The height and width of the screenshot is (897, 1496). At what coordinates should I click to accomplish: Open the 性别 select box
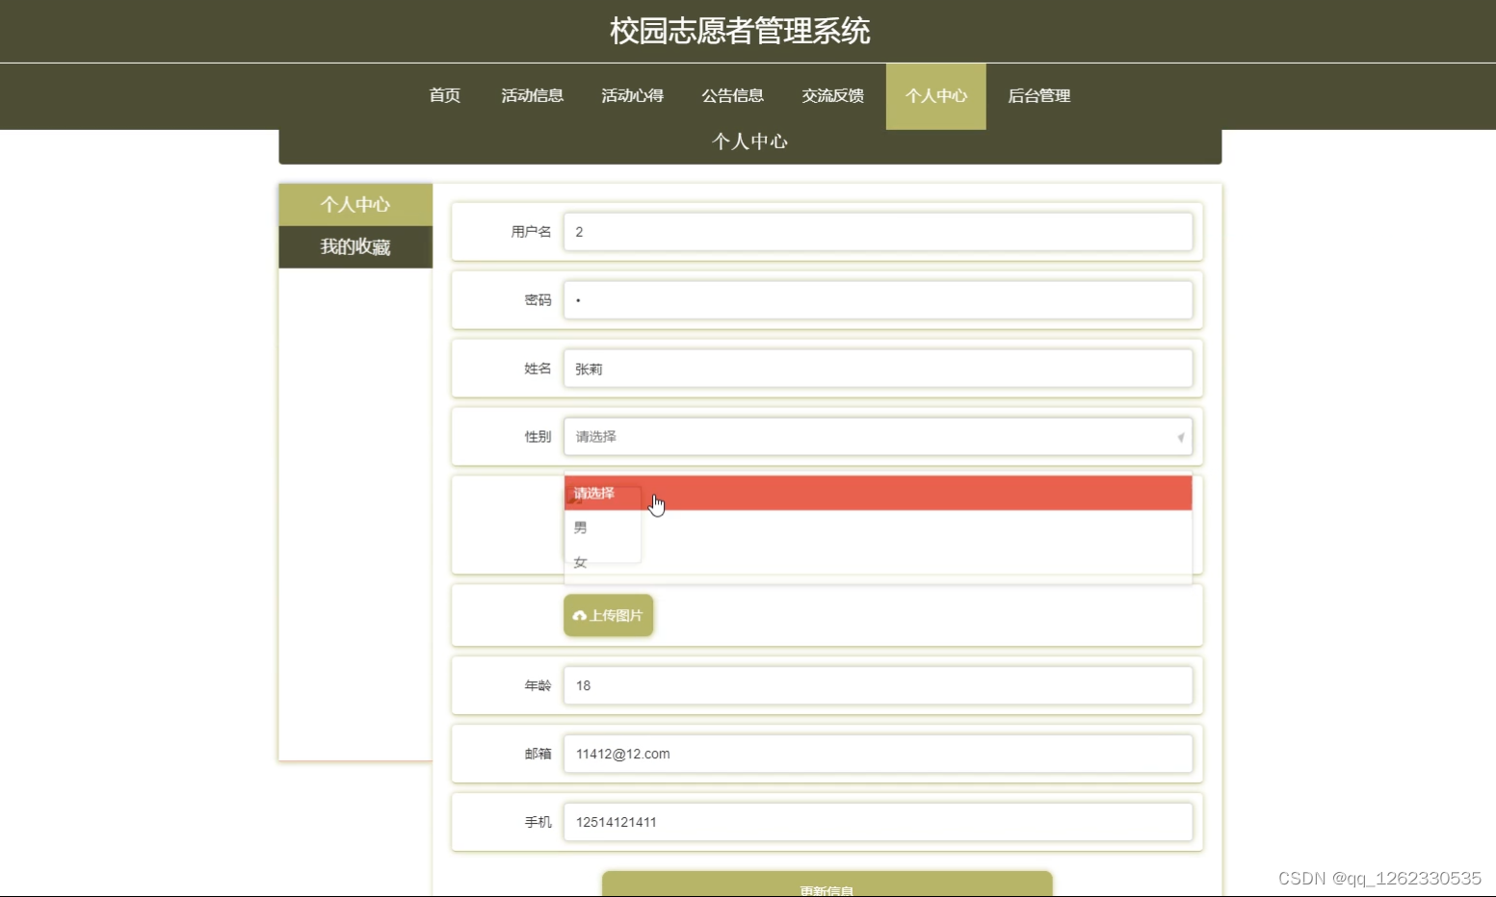878,437
